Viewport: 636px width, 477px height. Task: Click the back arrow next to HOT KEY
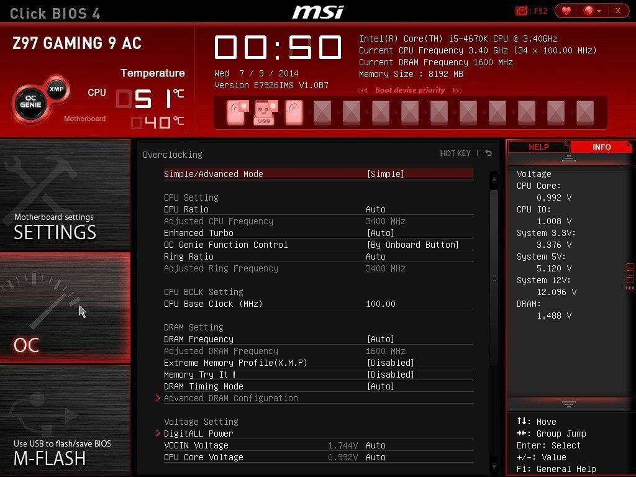coord(489,153)
